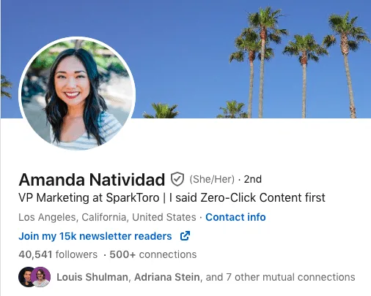Image resolution: width=371 pixels, height=296 pixels.
Task: Open the large circular profile photo
Action: pyautogui.click(x=77, y=94)
